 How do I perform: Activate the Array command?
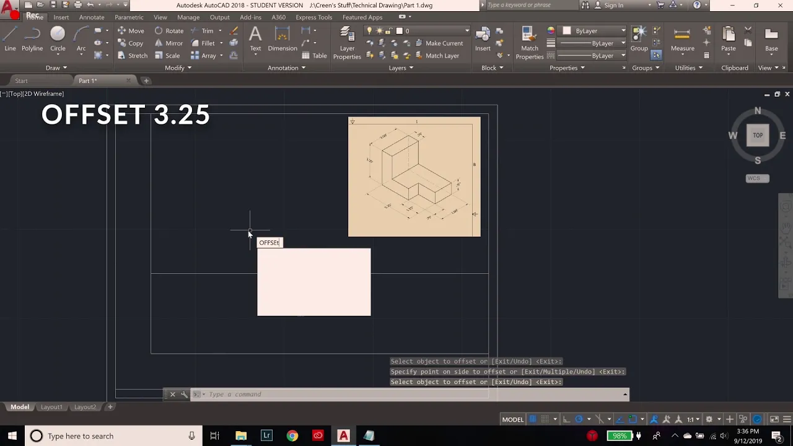point(203,56)
